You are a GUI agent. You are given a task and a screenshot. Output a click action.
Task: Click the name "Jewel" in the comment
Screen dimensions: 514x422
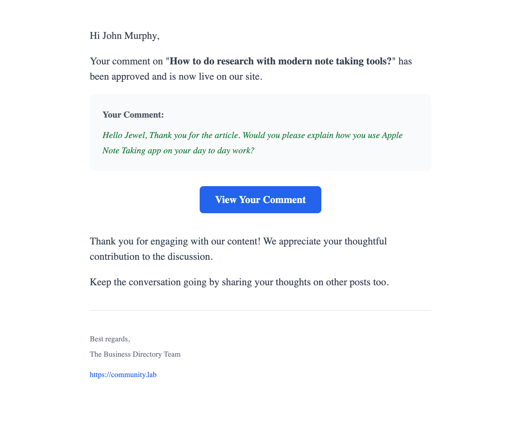(136, 135)
